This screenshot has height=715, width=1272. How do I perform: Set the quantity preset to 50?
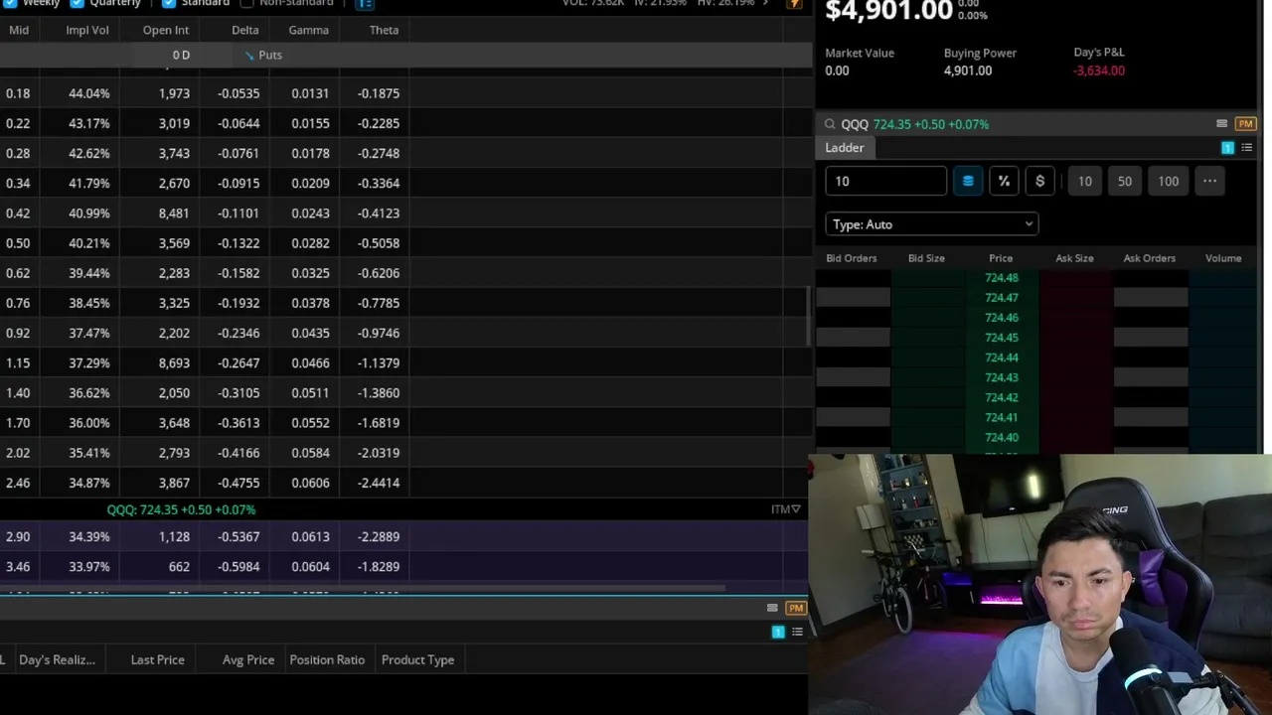click(1125, 181)
